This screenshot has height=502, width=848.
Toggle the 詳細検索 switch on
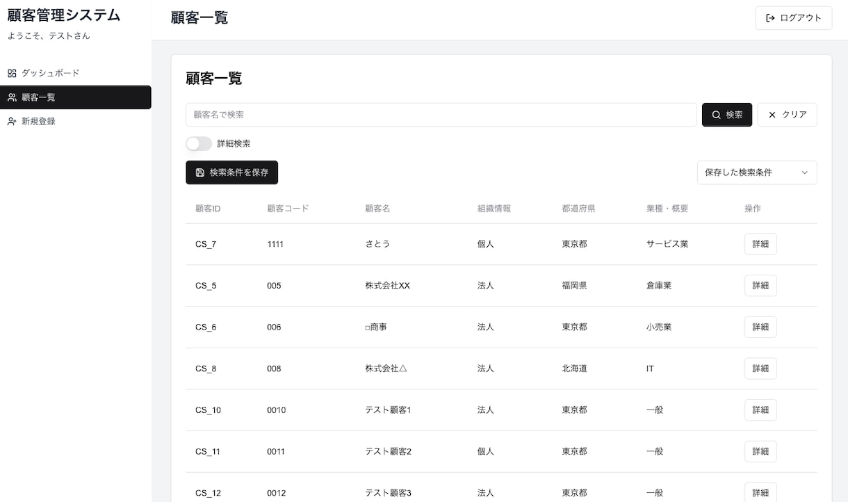tap(199, 144)
